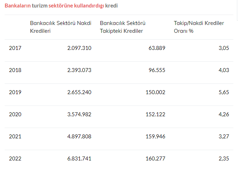Click the value 3.574.982 for 2020
238x169 pixels.
79,114
